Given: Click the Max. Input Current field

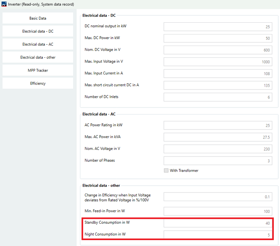Looking at the screenshot, I should pyautogui.click(x=218, y=73).
